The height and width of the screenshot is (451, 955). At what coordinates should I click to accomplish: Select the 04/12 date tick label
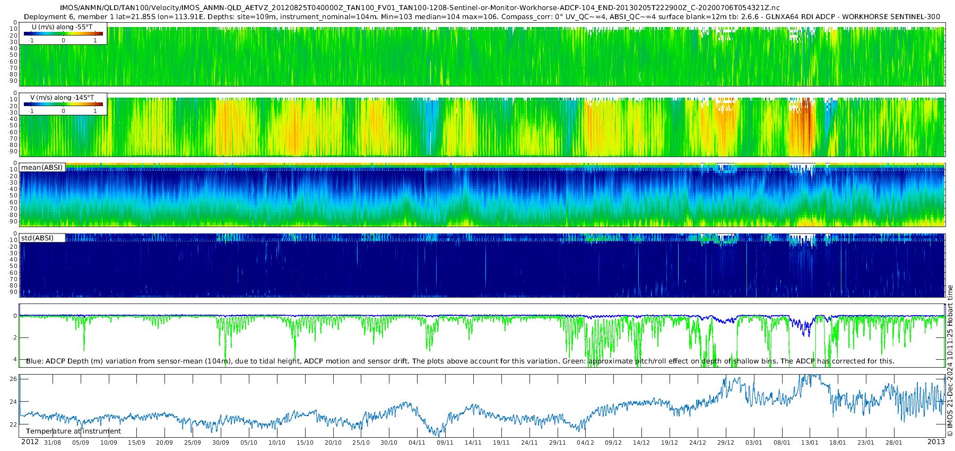coord(585,443)
